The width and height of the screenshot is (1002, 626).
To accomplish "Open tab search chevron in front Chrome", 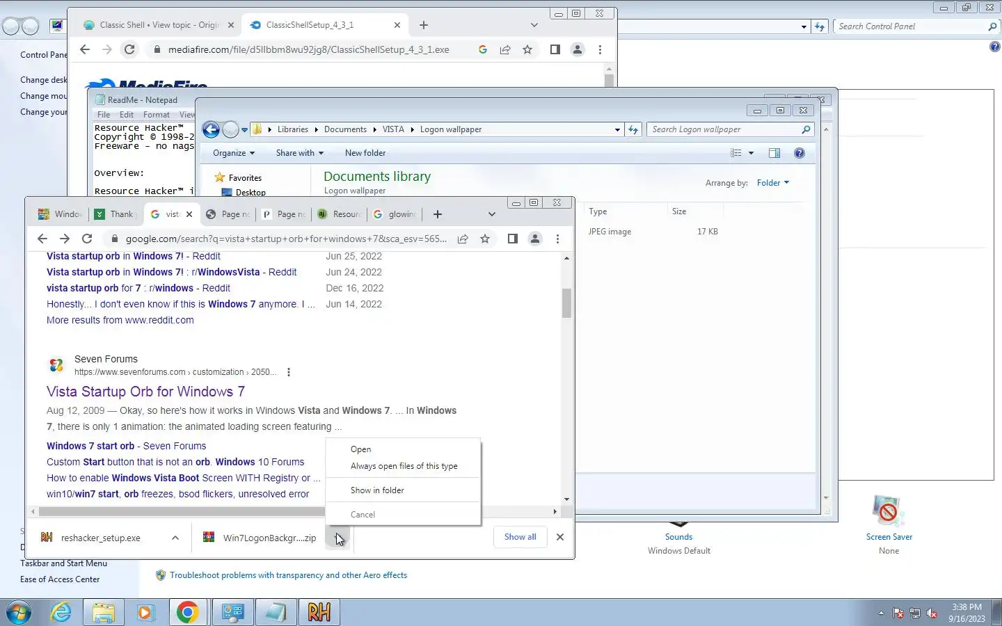I will [492, 214].
